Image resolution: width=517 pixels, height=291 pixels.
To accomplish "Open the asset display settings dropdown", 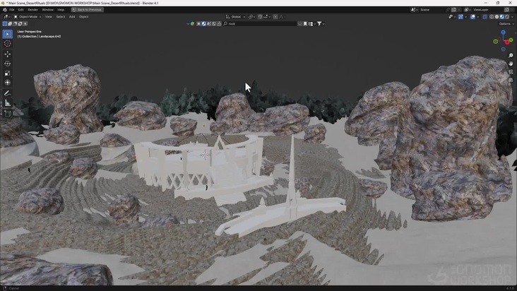I will pos(312,24).
